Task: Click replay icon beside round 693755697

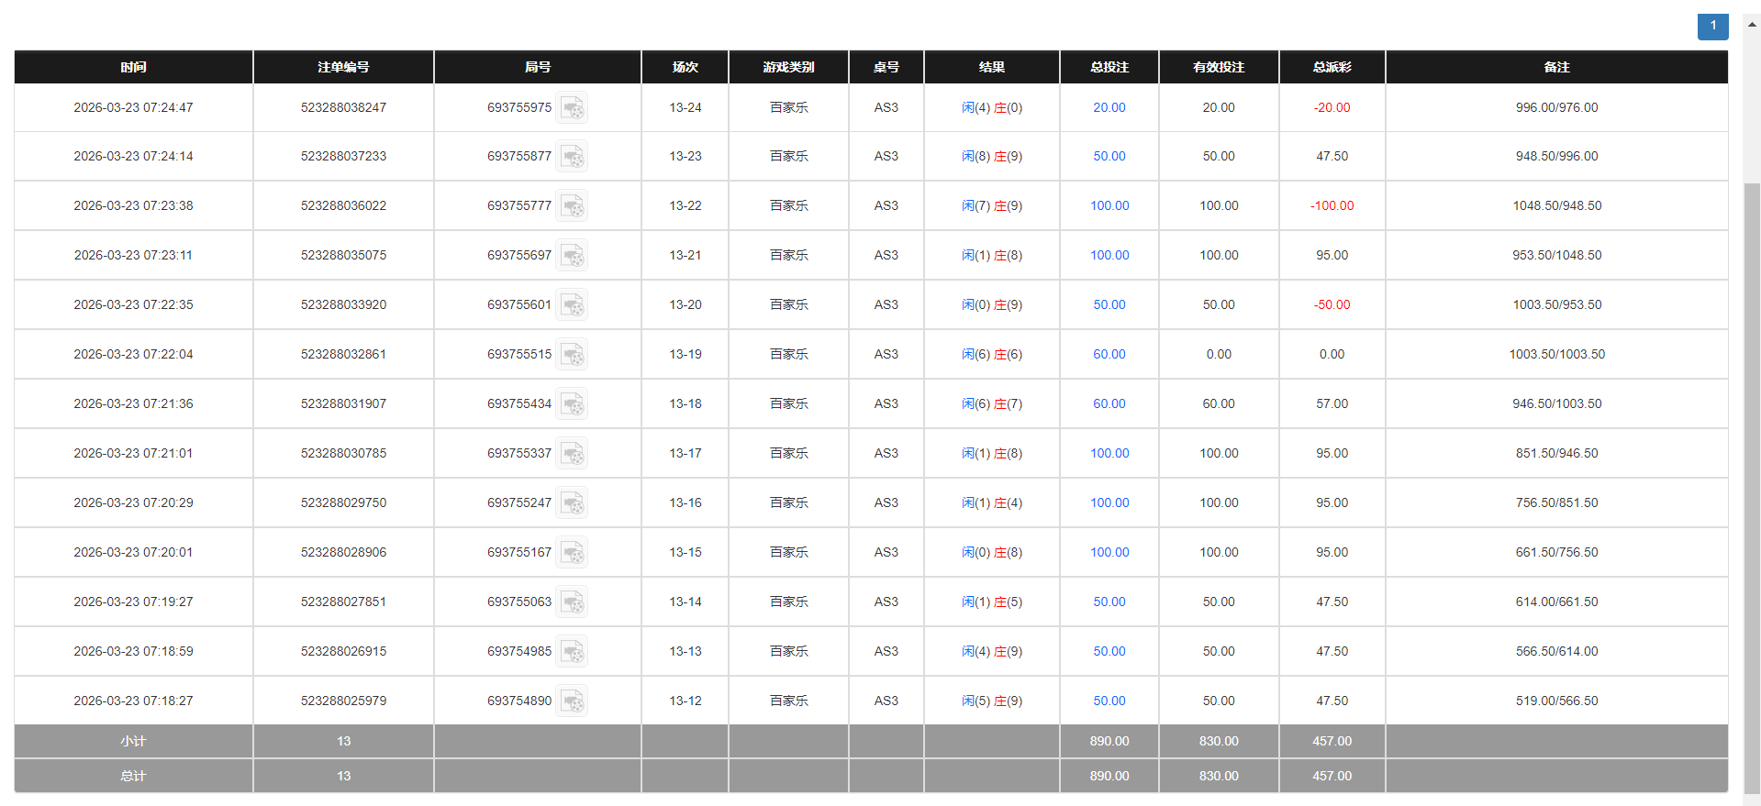Action: point(572,256)
